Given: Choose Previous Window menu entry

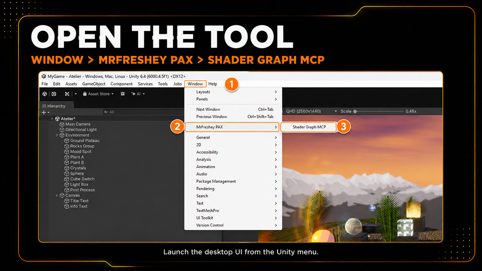Looking at the screenshot, I should [233, 116].
